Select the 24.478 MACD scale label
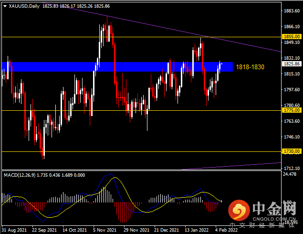The width and height of the screenshot is (303, 234). (290, 174)
